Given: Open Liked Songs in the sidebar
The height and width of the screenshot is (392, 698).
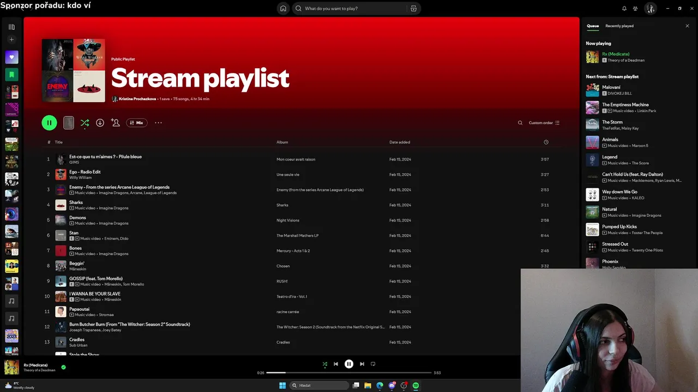Looking at the screenshot, I should [11, 57].
